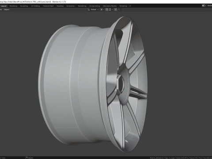Image resolution: width=212 pixels, height=159 pixels.
Task: Open the snapping options dropdown
Action: tap(111, 10)
